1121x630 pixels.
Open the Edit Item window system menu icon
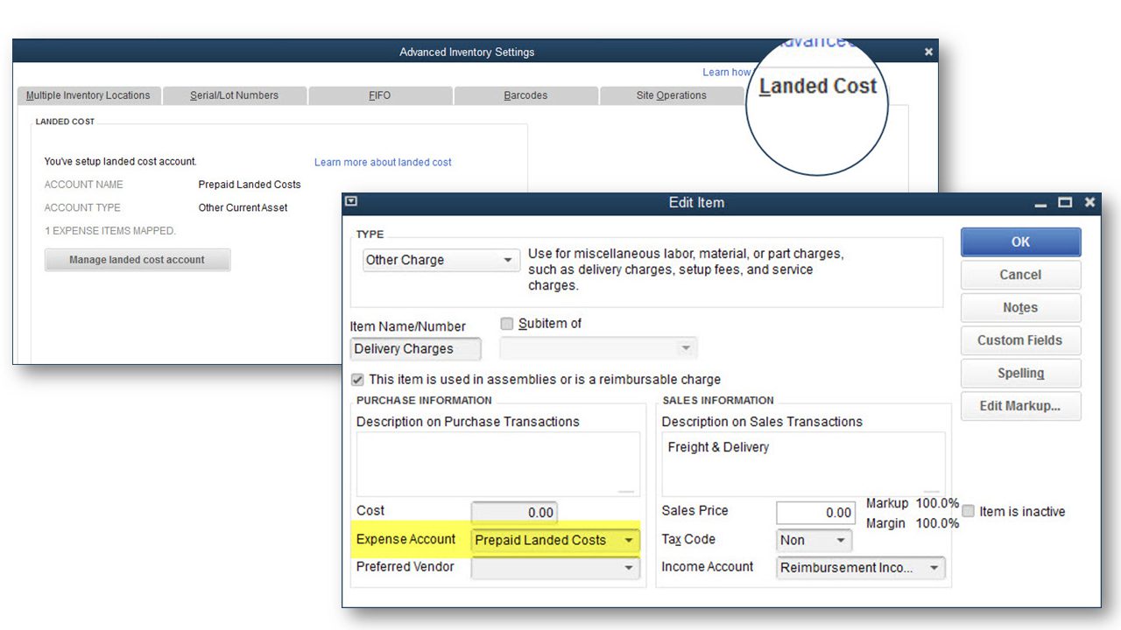pyautogui.click(x=351, y=202)
